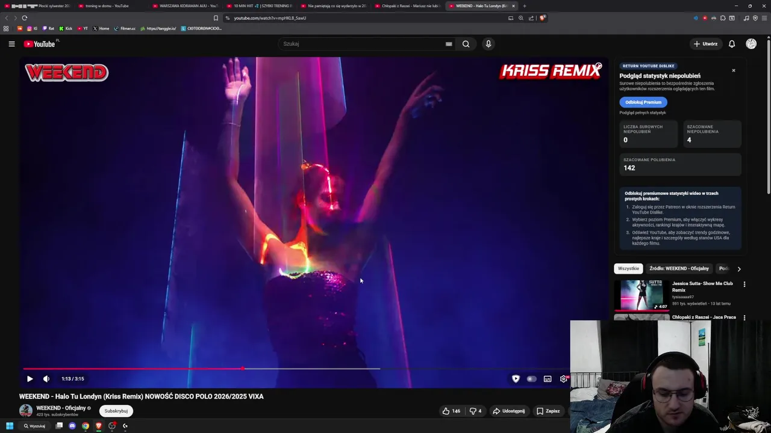Image resolution: width=771 pixels, height=433 pixels.
Task: Open options menu for Chłopaki z Raszei video
Action: (x=744, y=318)
